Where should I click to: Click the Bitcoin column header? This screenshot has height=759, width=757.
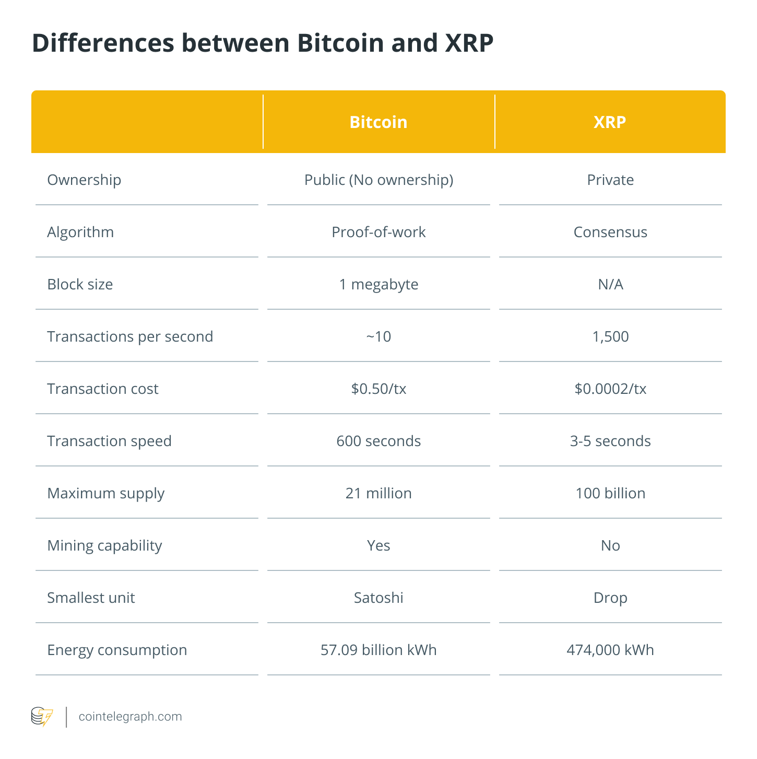[378, 122]
